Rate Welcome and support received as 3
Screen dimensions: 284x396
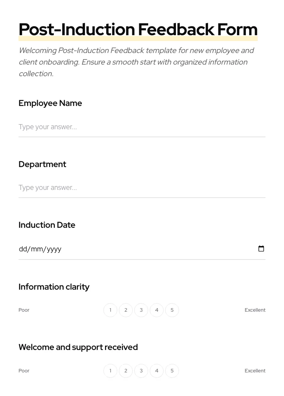click(141, 371)
